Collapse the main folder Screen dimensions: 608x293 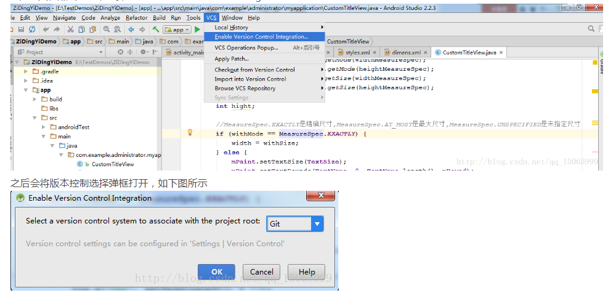43,137
